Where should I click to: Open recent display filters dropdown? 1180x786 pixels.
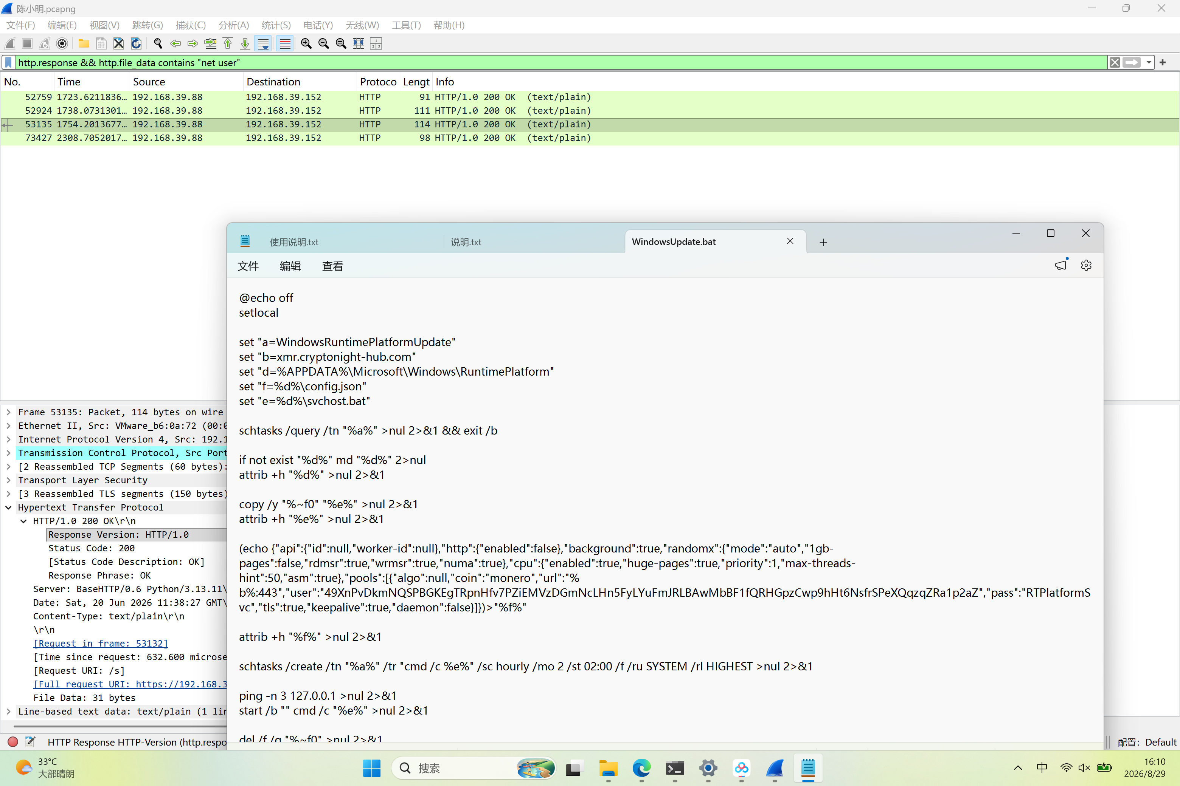point(1148,63)
